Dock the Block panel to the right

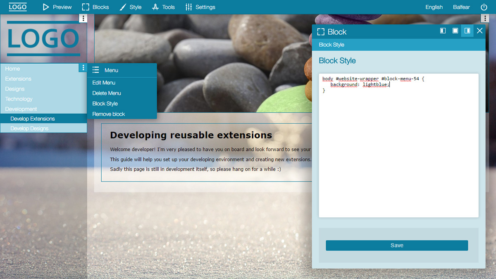point(467,31)
